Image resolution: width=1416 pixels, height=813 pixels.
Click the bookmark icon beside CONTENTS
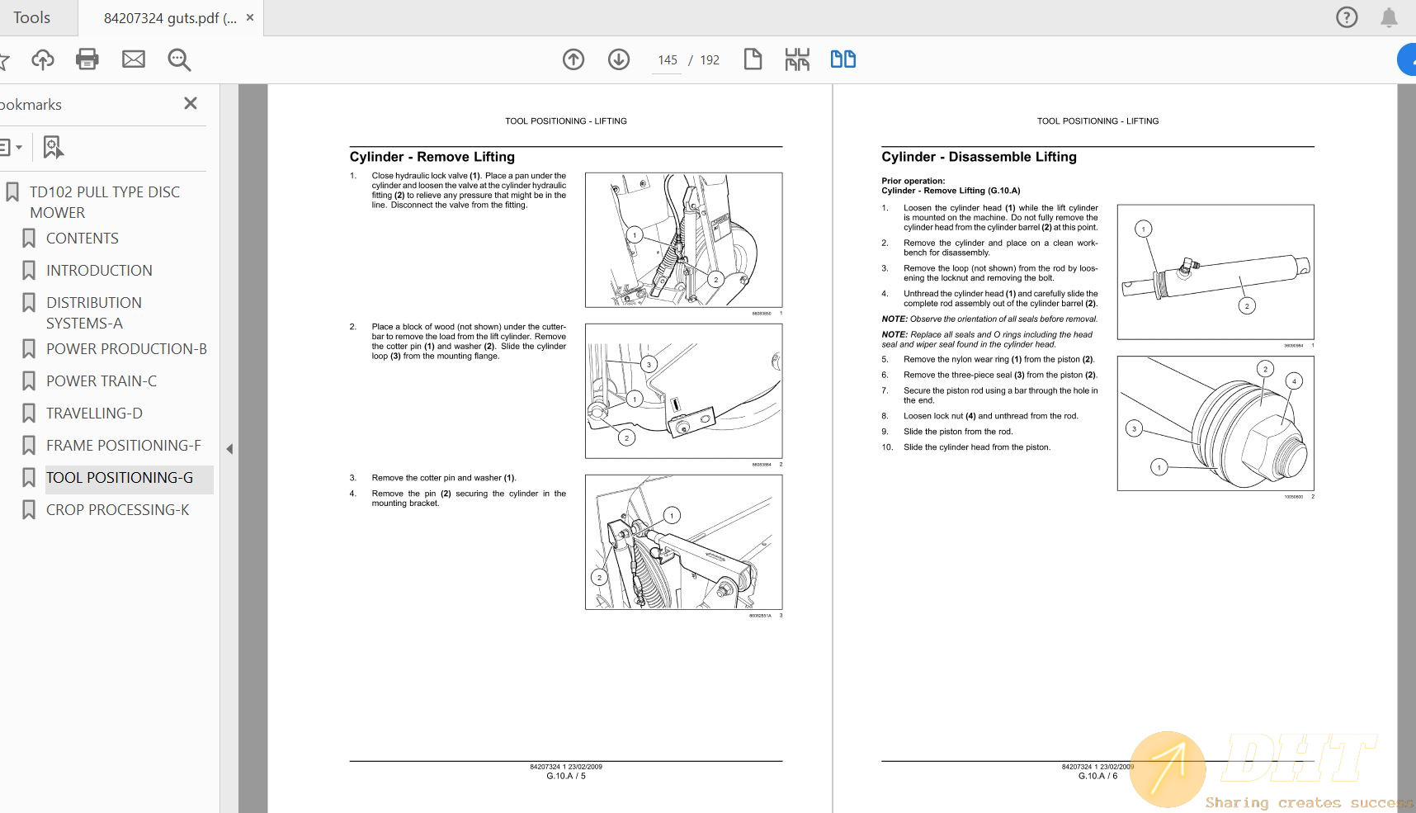pos(29,239)
